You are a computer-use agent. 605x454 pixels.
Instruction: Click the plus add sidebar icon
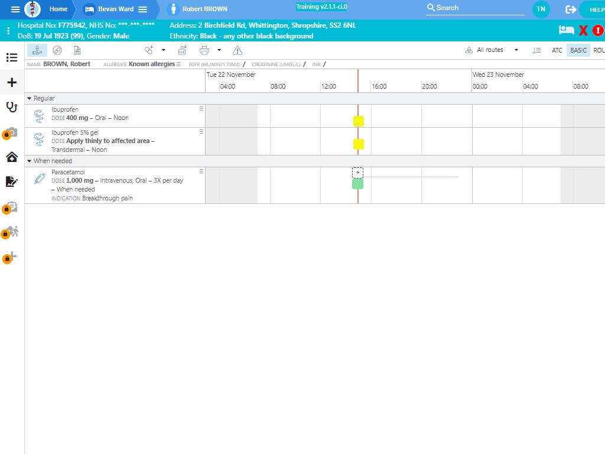coord(12,82)
